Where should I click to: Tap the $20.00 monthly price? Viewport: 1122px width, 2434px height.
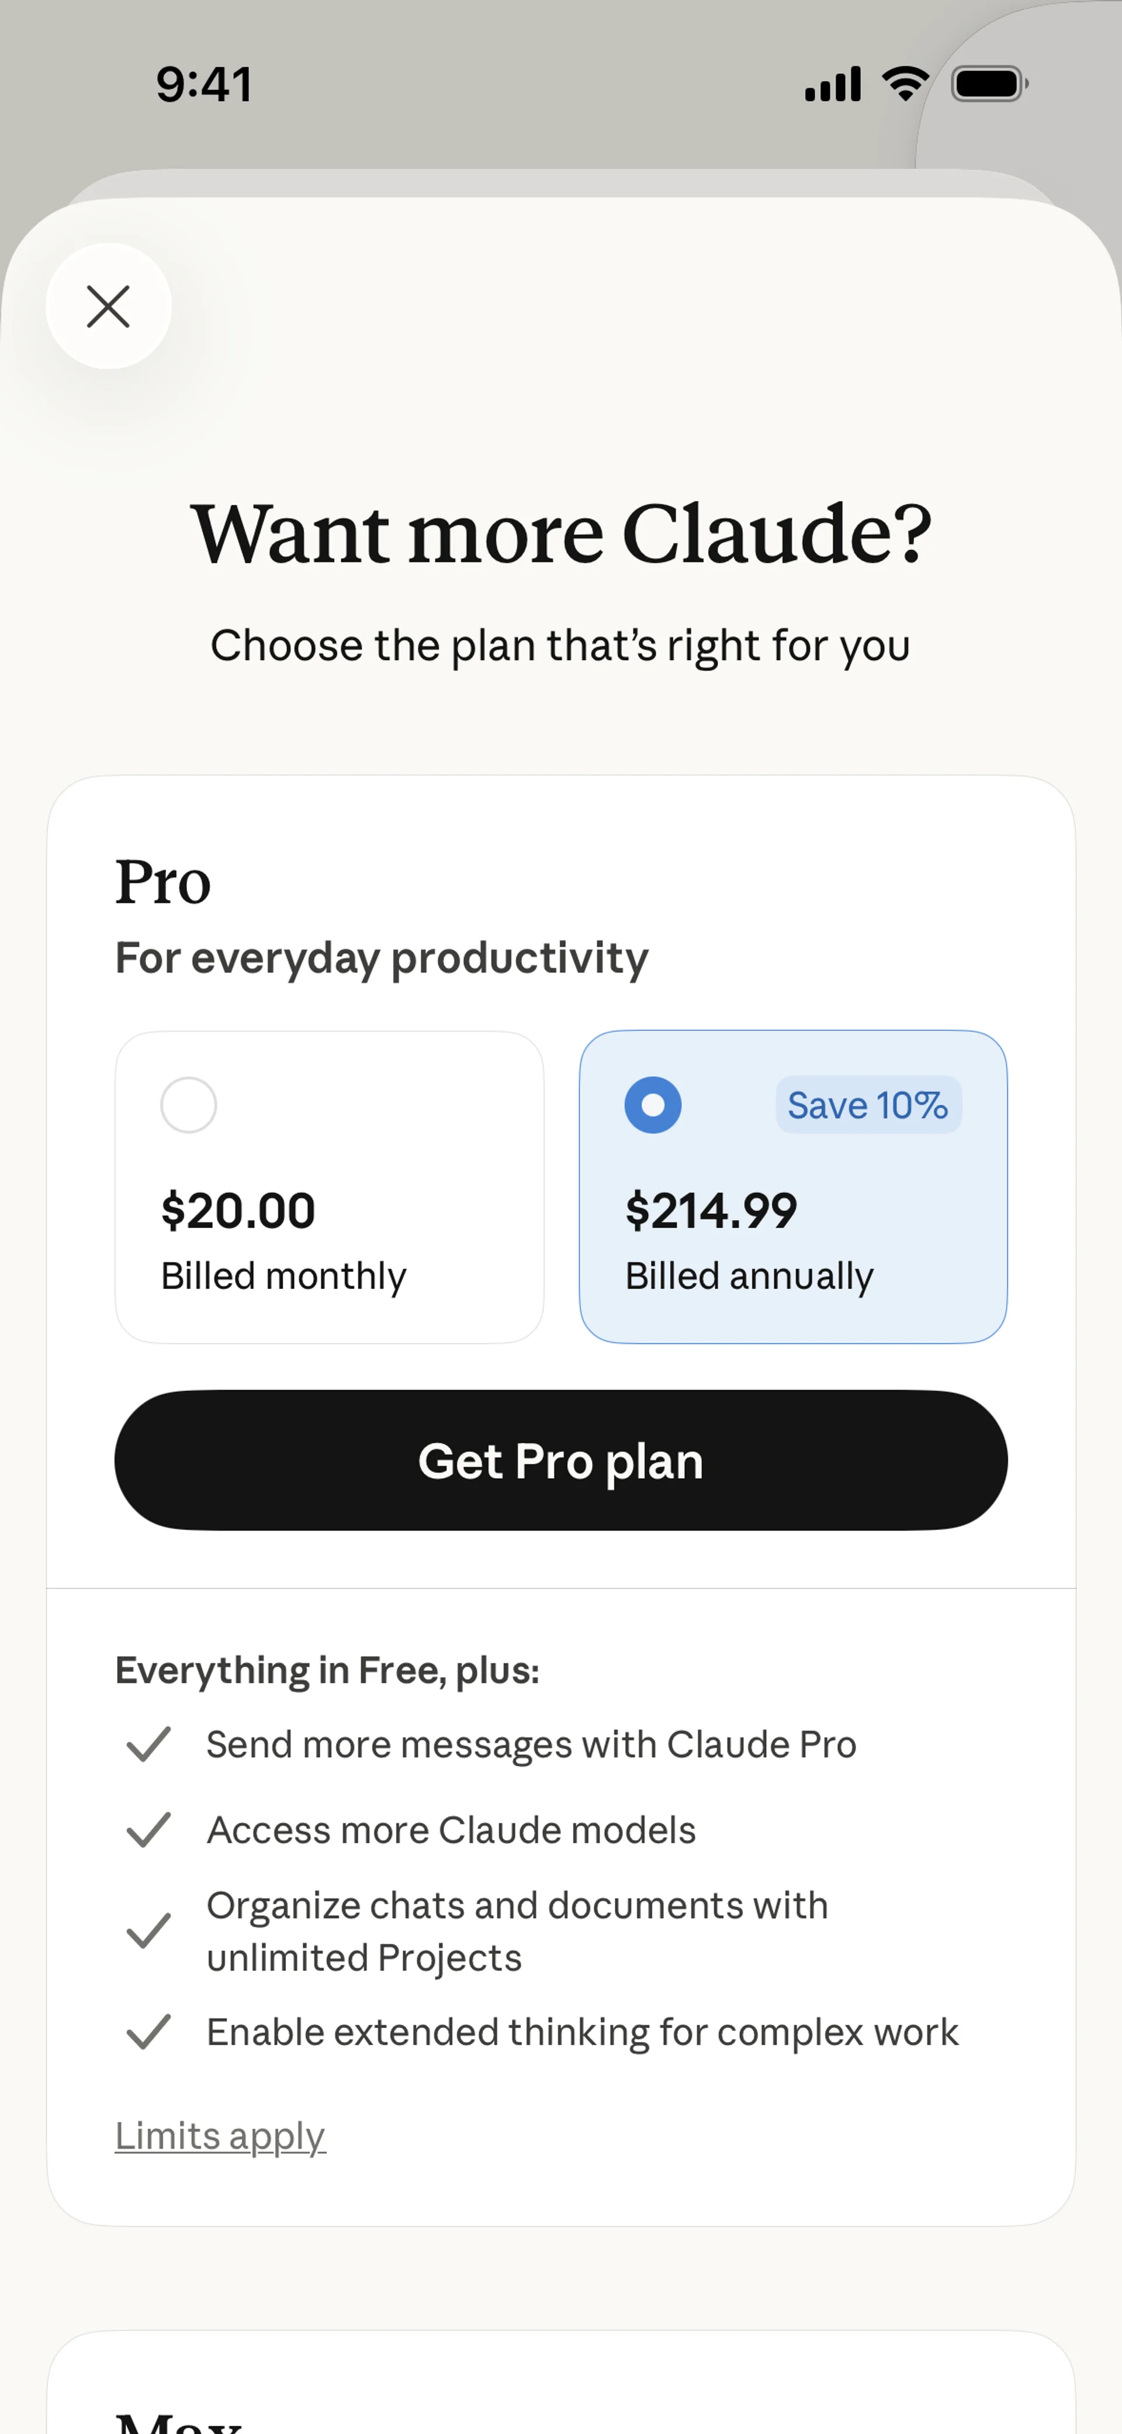click(238, 1211)
